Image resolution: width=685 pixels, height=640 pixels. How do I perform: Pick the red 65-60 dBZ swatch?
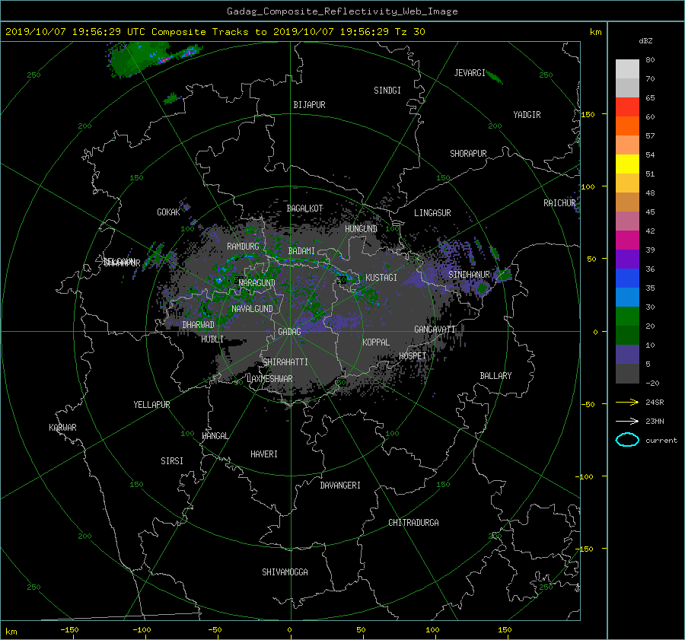(627, 107)
